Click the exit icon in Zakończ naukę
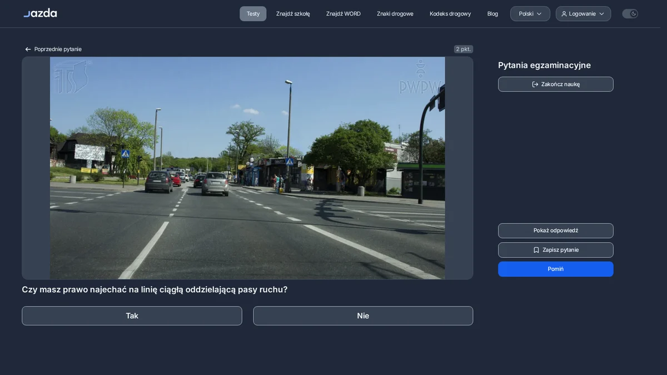The width and height of the screenshot is (667, 375). click(x=535, y=84)
